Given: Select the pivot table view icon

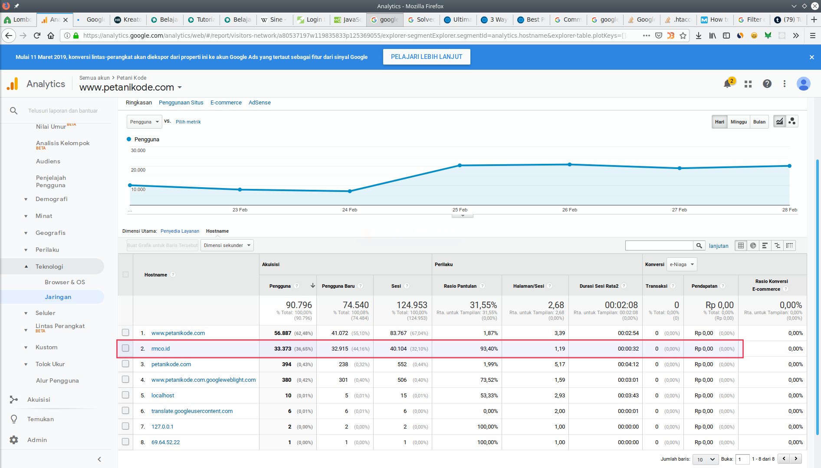Looking at the screenshot, I should coord(790,246).
